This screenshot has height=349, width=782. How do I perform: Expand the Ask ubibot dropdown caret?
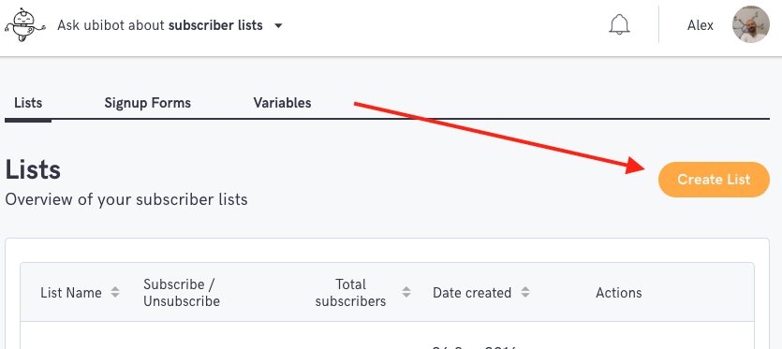click(x=278, y=25)
